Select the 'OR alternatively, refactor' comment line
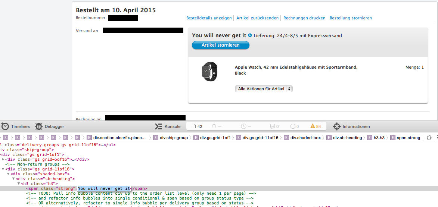 (x=140, y=203)
